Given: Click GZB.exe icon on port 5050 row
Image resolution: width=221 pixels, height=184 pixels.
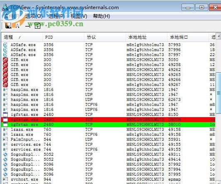Looking at the screenshot, I should pos(5,60).
